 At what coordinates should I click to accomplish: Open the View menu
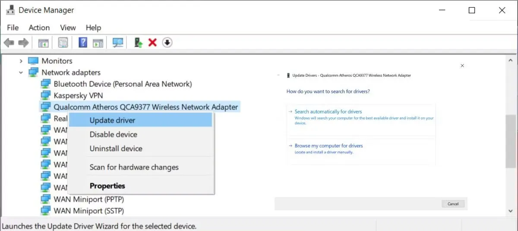tap(68, 28)
